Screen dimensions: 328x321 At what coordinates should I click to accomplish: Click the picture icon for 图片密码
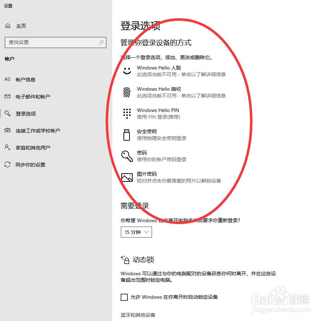tap(127, 177)
